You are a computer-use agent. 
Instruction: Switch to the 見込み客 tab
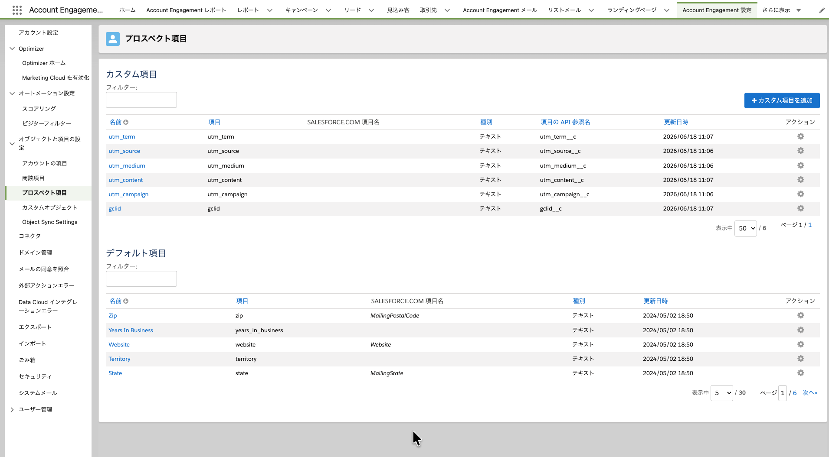[x=398, y=10]
